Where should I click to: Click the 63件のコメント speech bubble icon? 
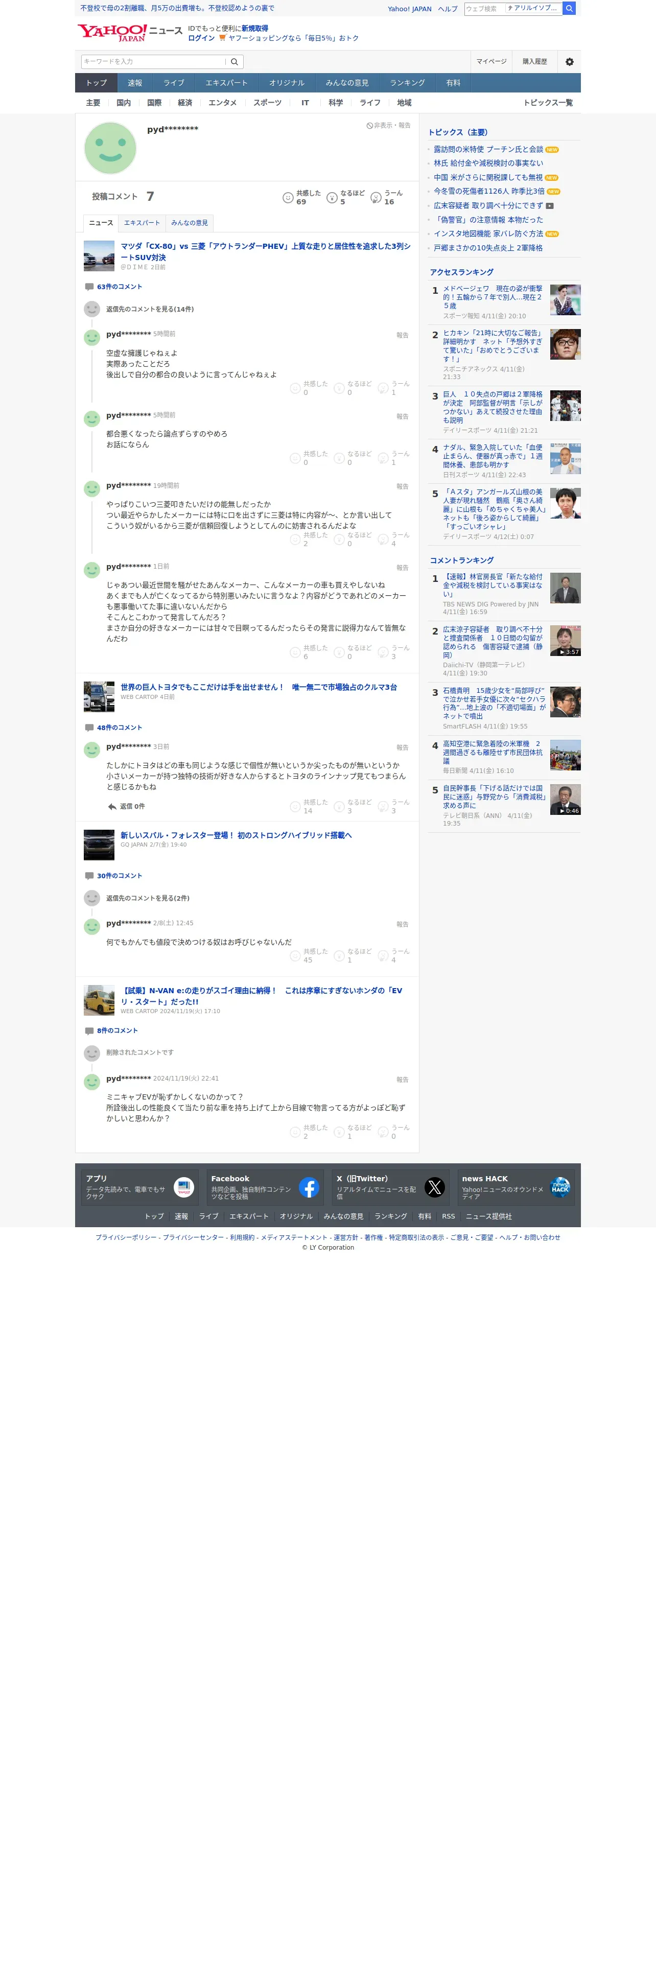[x=88, y=287]
